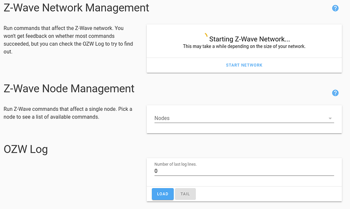Screen dimensions: 350x209
Task: Click the Nodes placeholder label
Action: [162, 118]
